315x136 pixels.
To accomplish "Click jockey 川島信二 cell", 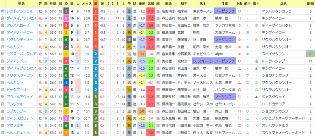I will pos(184,133).
